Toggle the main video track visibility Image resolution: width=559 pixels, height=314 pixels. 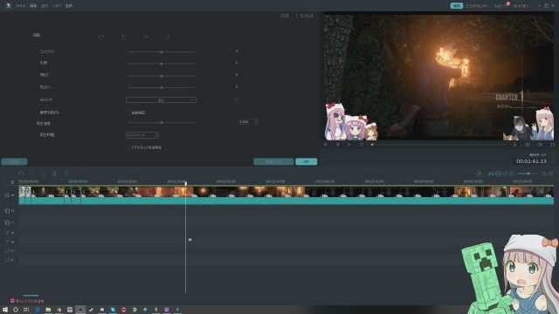(12, 195)
